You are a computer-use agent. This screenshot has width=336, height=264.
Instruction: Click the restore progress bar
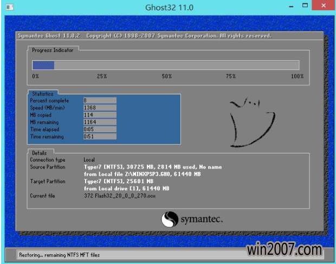(166, 65)
